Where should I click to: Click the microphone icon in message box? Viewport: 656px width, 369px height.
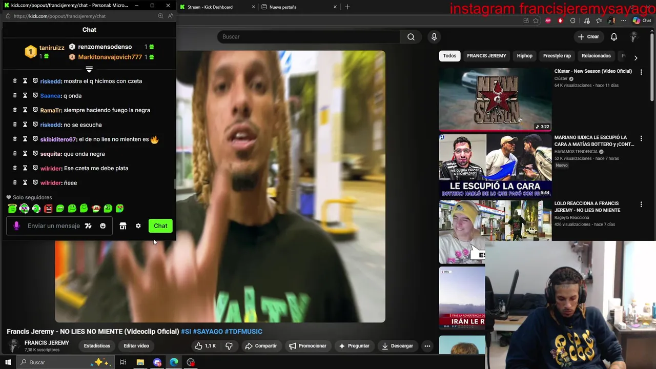pos(16,226)
